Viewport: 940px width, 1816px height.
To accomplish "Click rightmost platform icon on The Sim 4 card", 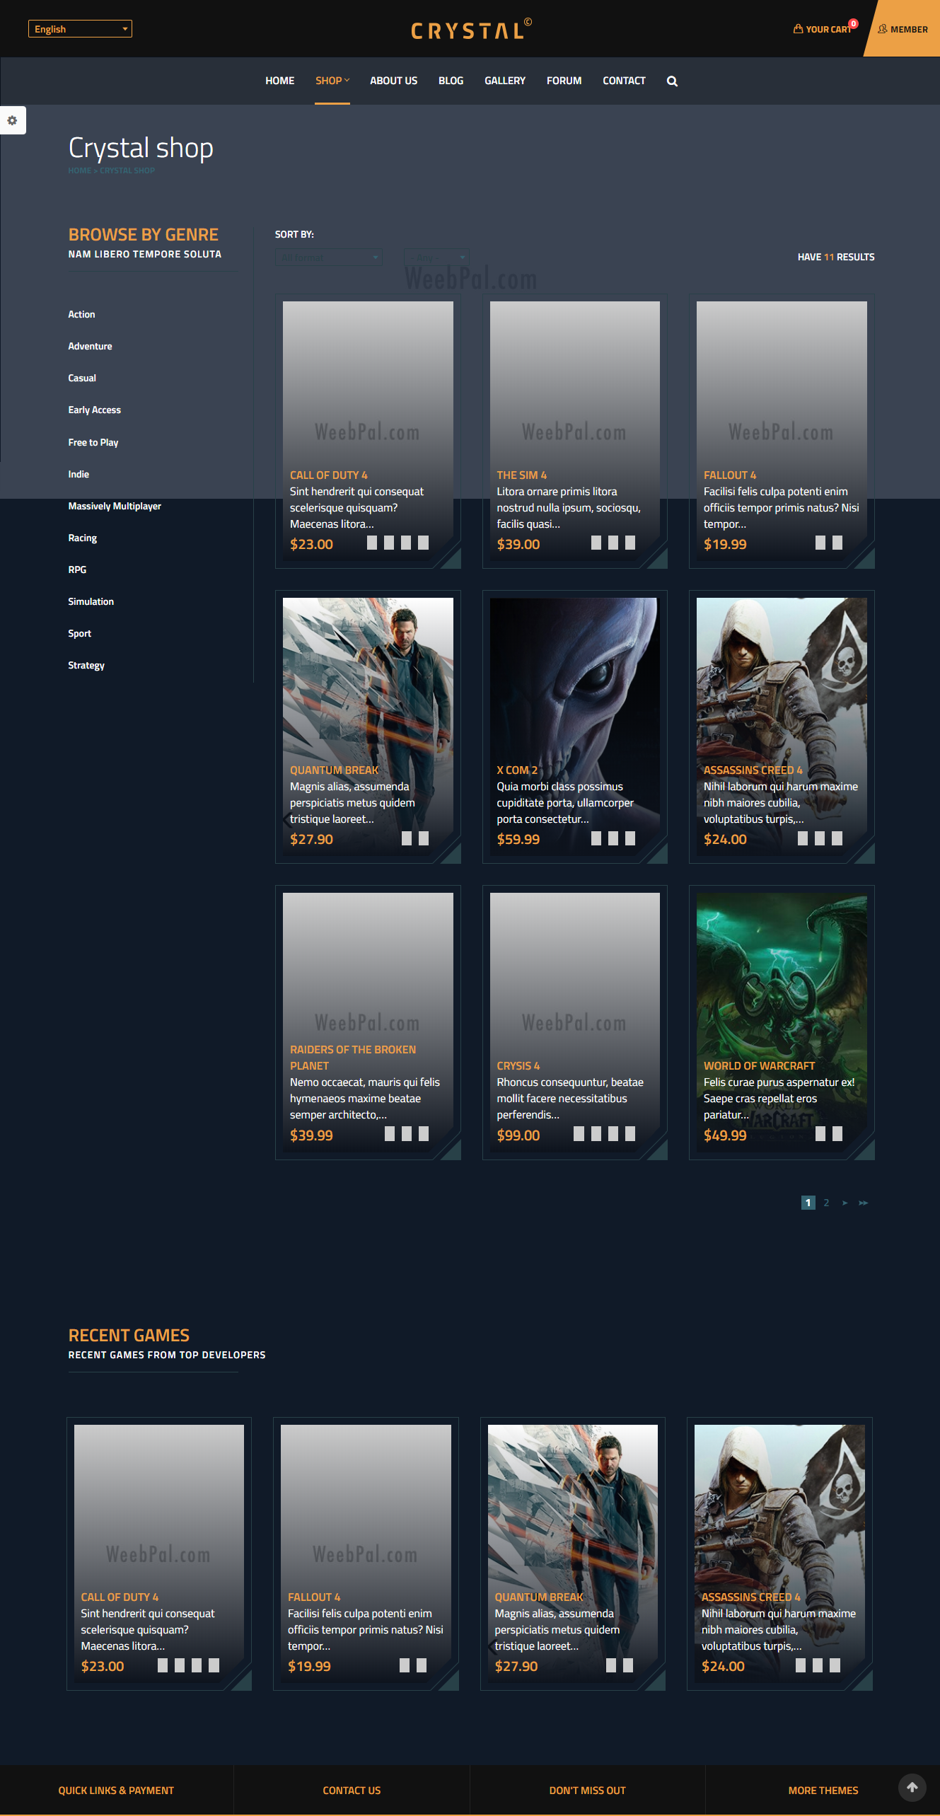I will 630,543.
